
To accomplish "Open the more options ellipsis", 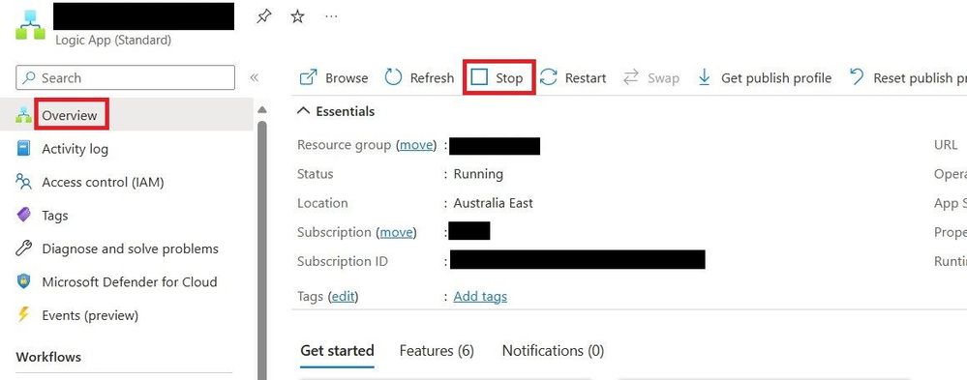I will (x=331, y=16).
